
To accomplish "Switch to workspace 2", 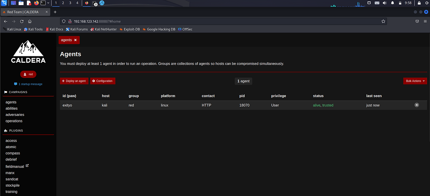I will click(x=63, y=3).
